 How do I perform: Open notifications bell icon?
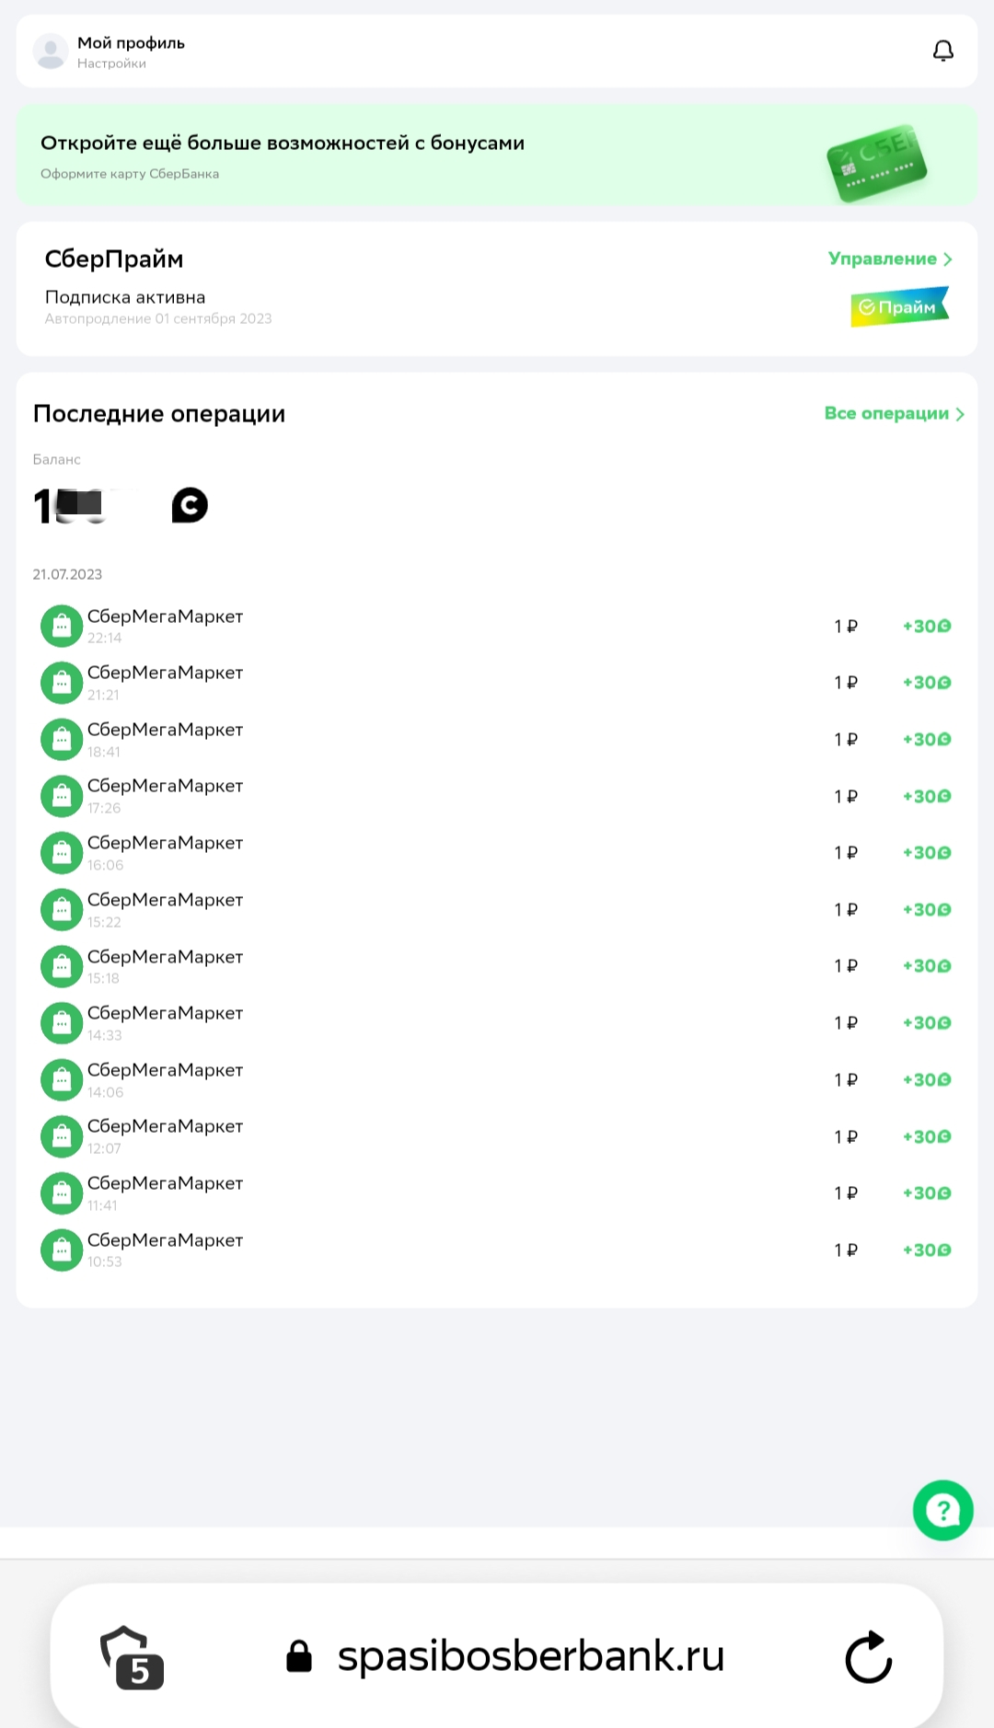point(943,51)
